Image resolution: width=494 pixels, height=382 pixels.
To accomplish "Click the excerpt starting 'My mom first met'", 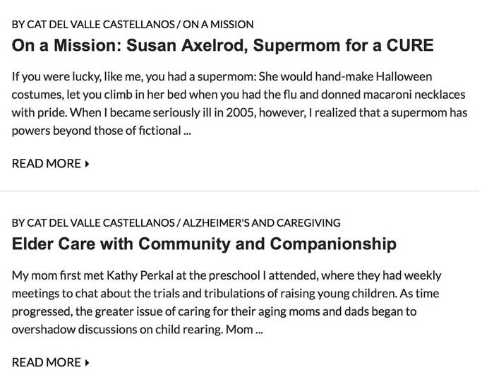I will tap(227, 303).
